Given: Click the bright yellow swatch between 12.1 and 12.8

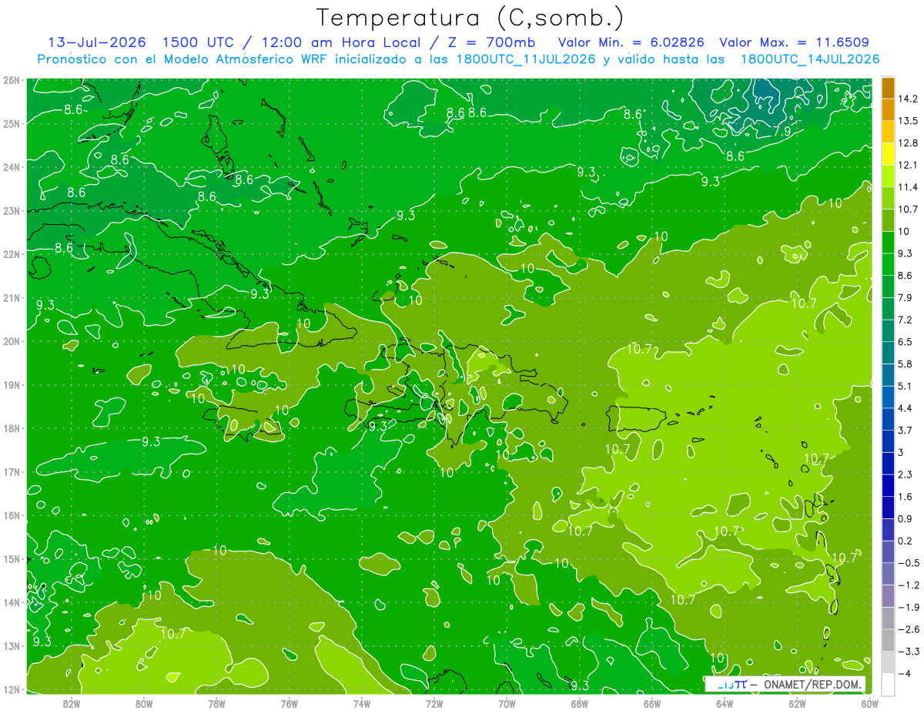Looking at the screenshot, I should click(889, 155).
